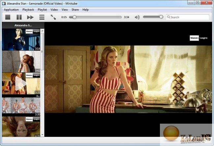Click the playlist scrollbar up arrow

click(42, 31)
